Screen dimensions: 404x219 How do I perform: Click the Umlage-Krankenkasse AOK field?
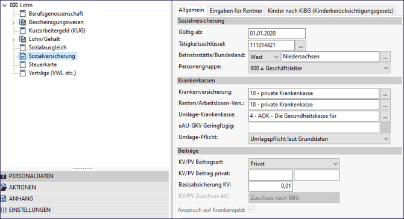coord(314,116)
